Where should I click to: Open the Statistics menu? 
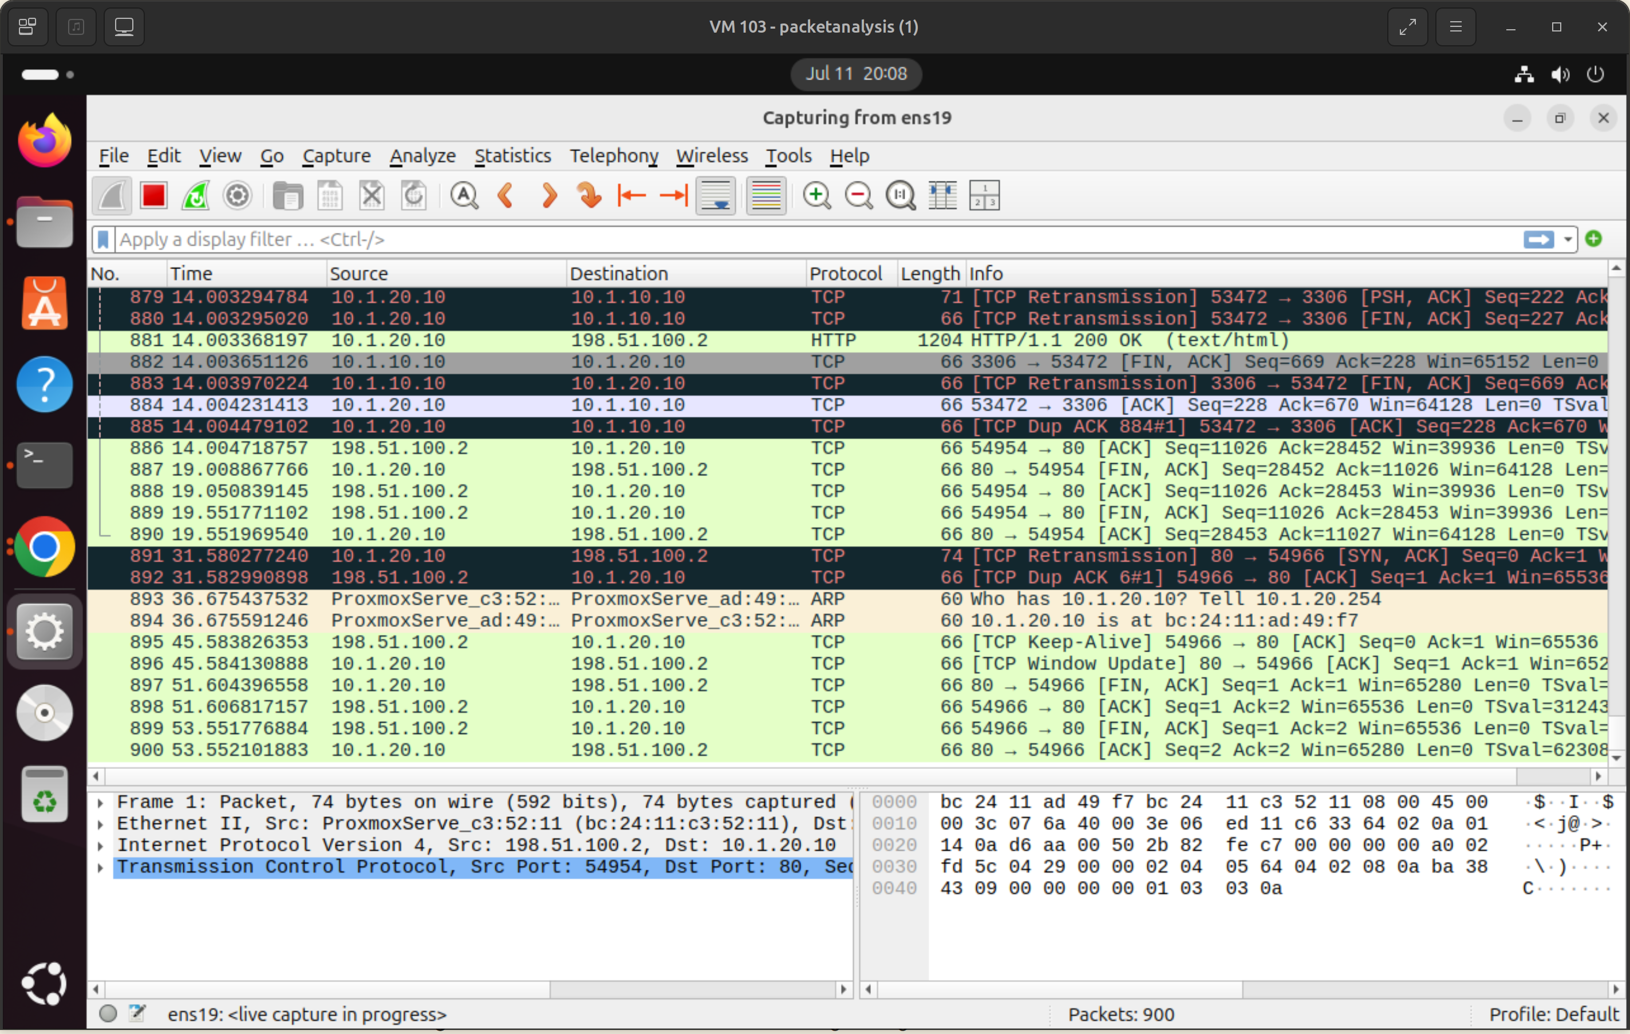click(512, 156)
